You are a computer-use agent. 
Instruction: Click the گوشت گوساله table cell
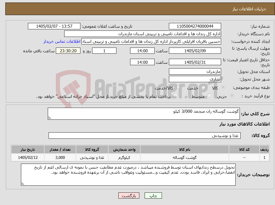[x=185, y=157]
